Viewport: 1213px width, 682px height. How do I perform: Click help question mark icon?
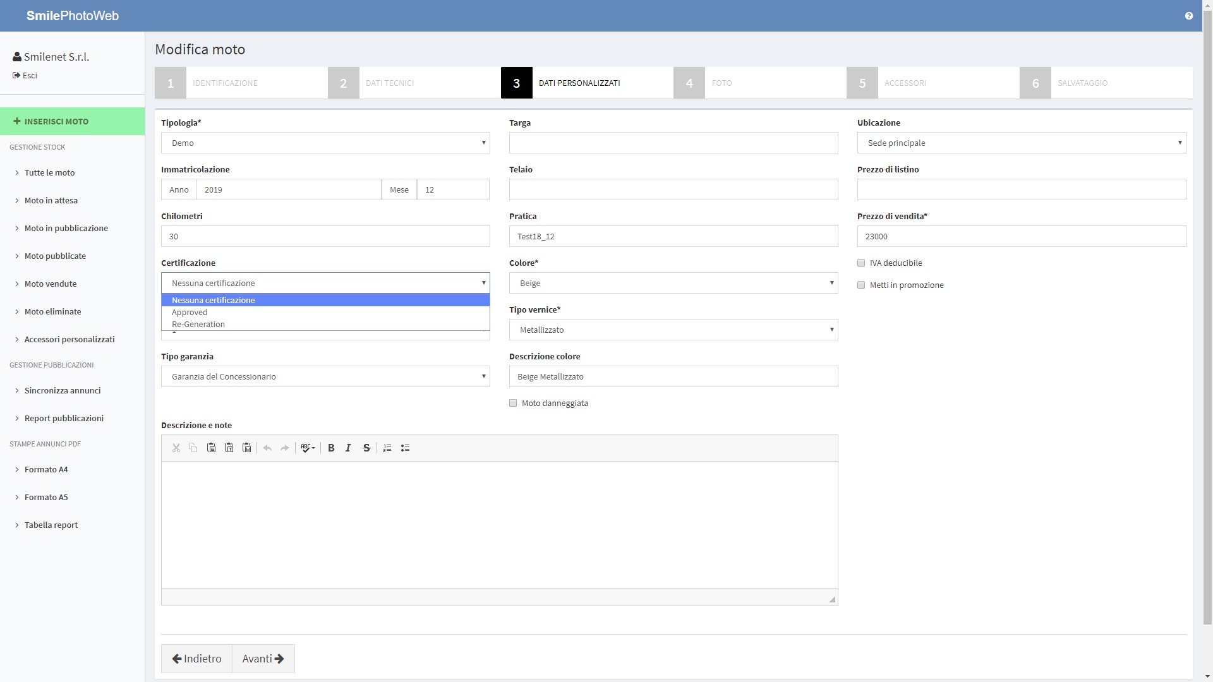click(x=1188, y=16)
